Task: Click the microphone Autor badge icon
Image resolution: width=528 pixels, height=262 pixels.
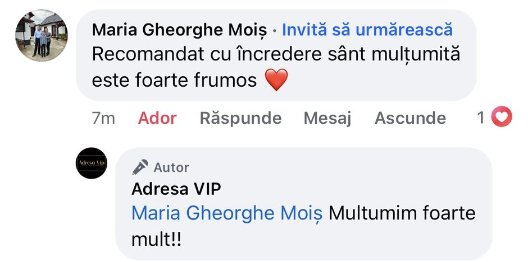Action: click(140, 167)
